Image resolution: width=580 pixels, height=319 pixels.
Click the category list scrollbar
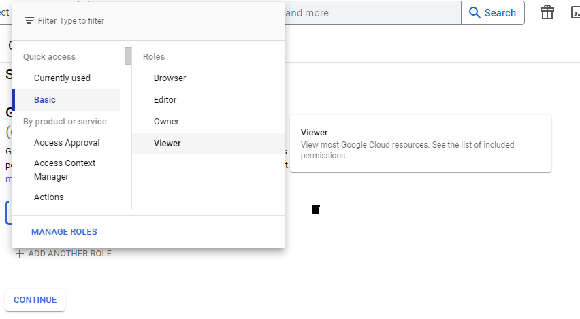tap(127, 56)
